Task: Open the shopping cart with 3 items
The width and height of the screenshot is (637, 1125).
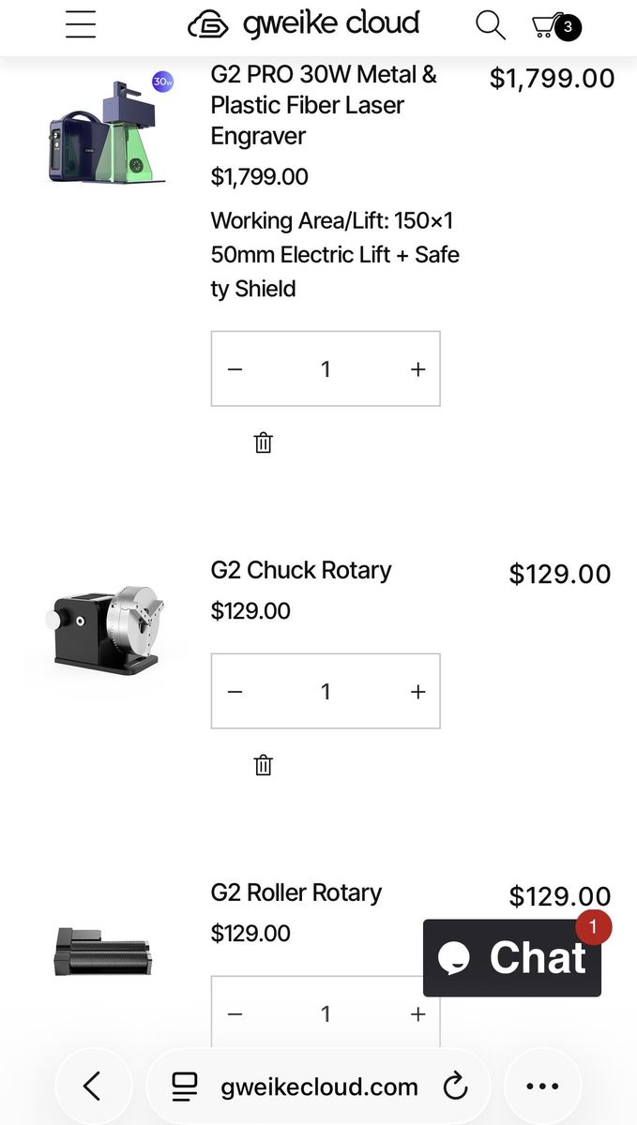Action: point(555,26)
